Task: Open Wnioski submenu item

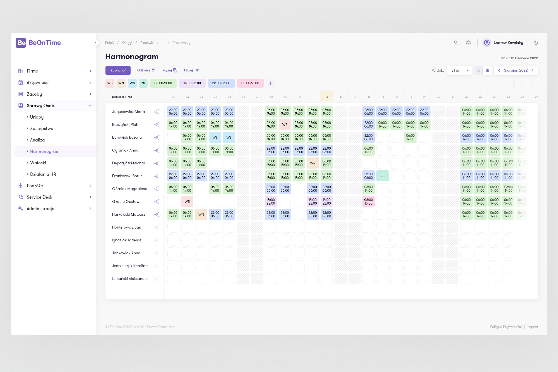Action: point(38,163)
